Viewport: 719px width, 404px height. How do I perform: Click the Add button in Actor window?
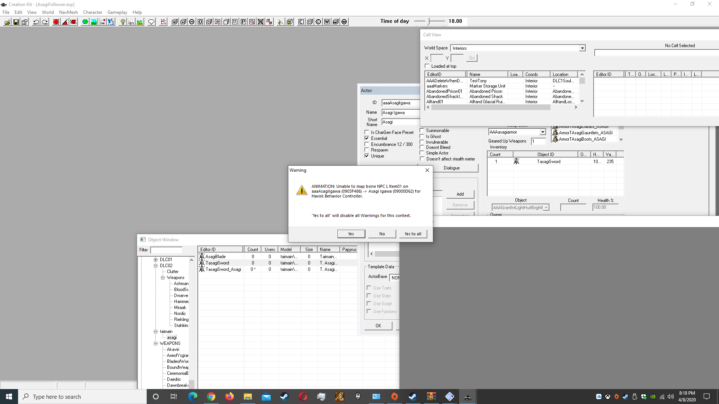(x=460, y=194)
